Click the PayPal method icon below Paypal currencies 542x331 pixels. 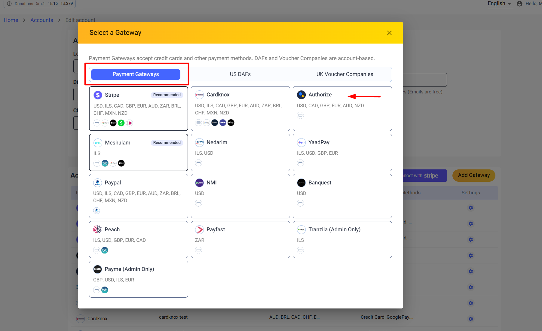pyautogui.click(x=96, y=211)
